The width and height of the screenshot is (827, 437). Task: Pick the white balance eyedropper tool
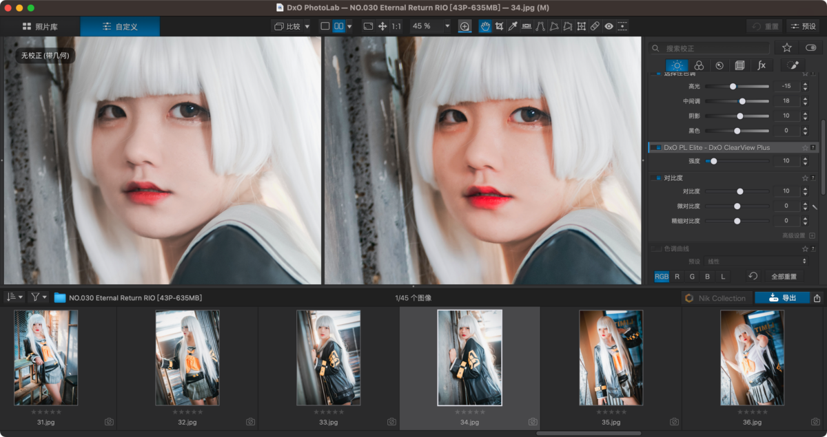click(512, 26)
